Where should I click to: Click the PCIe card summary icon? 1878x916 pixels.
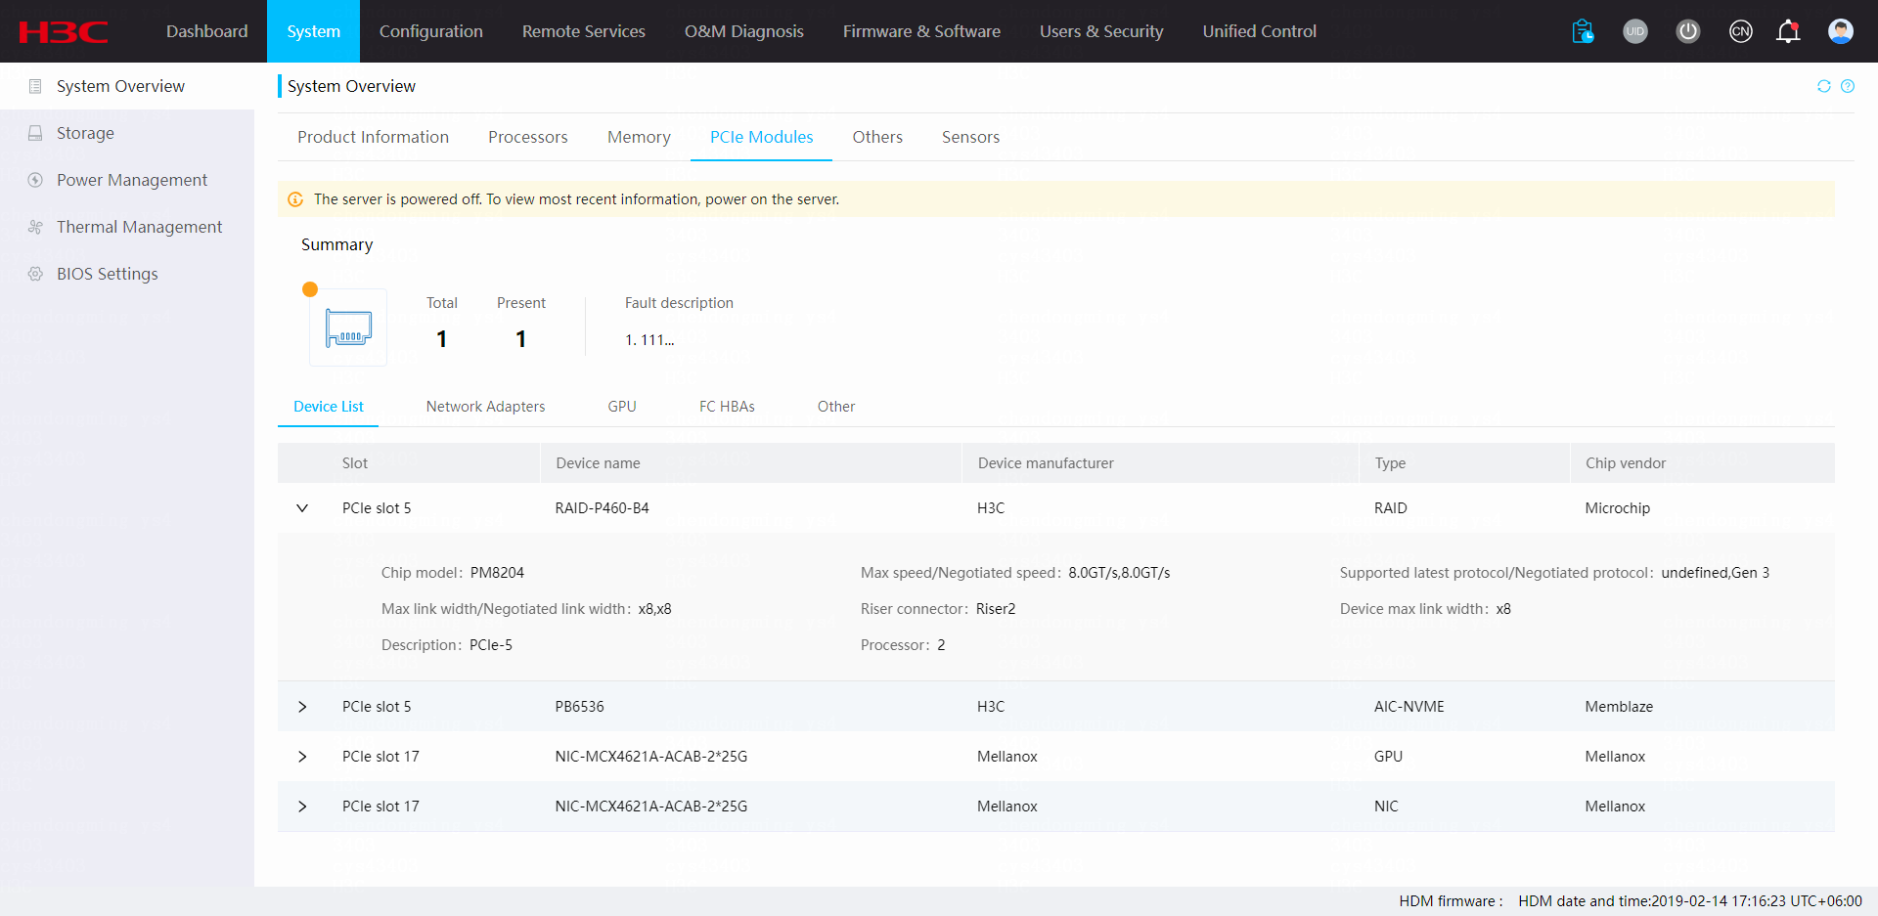click(x=348, y=327)
